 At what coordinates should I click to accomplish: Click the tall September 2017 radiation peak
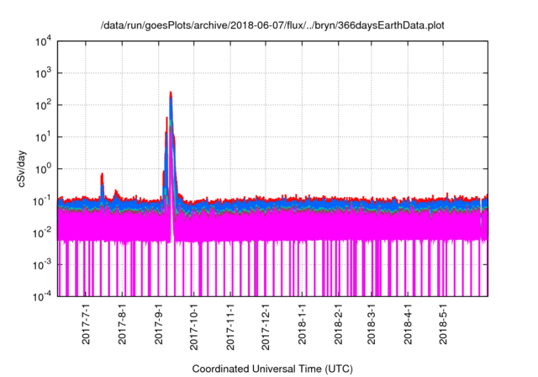coord(171,137)
